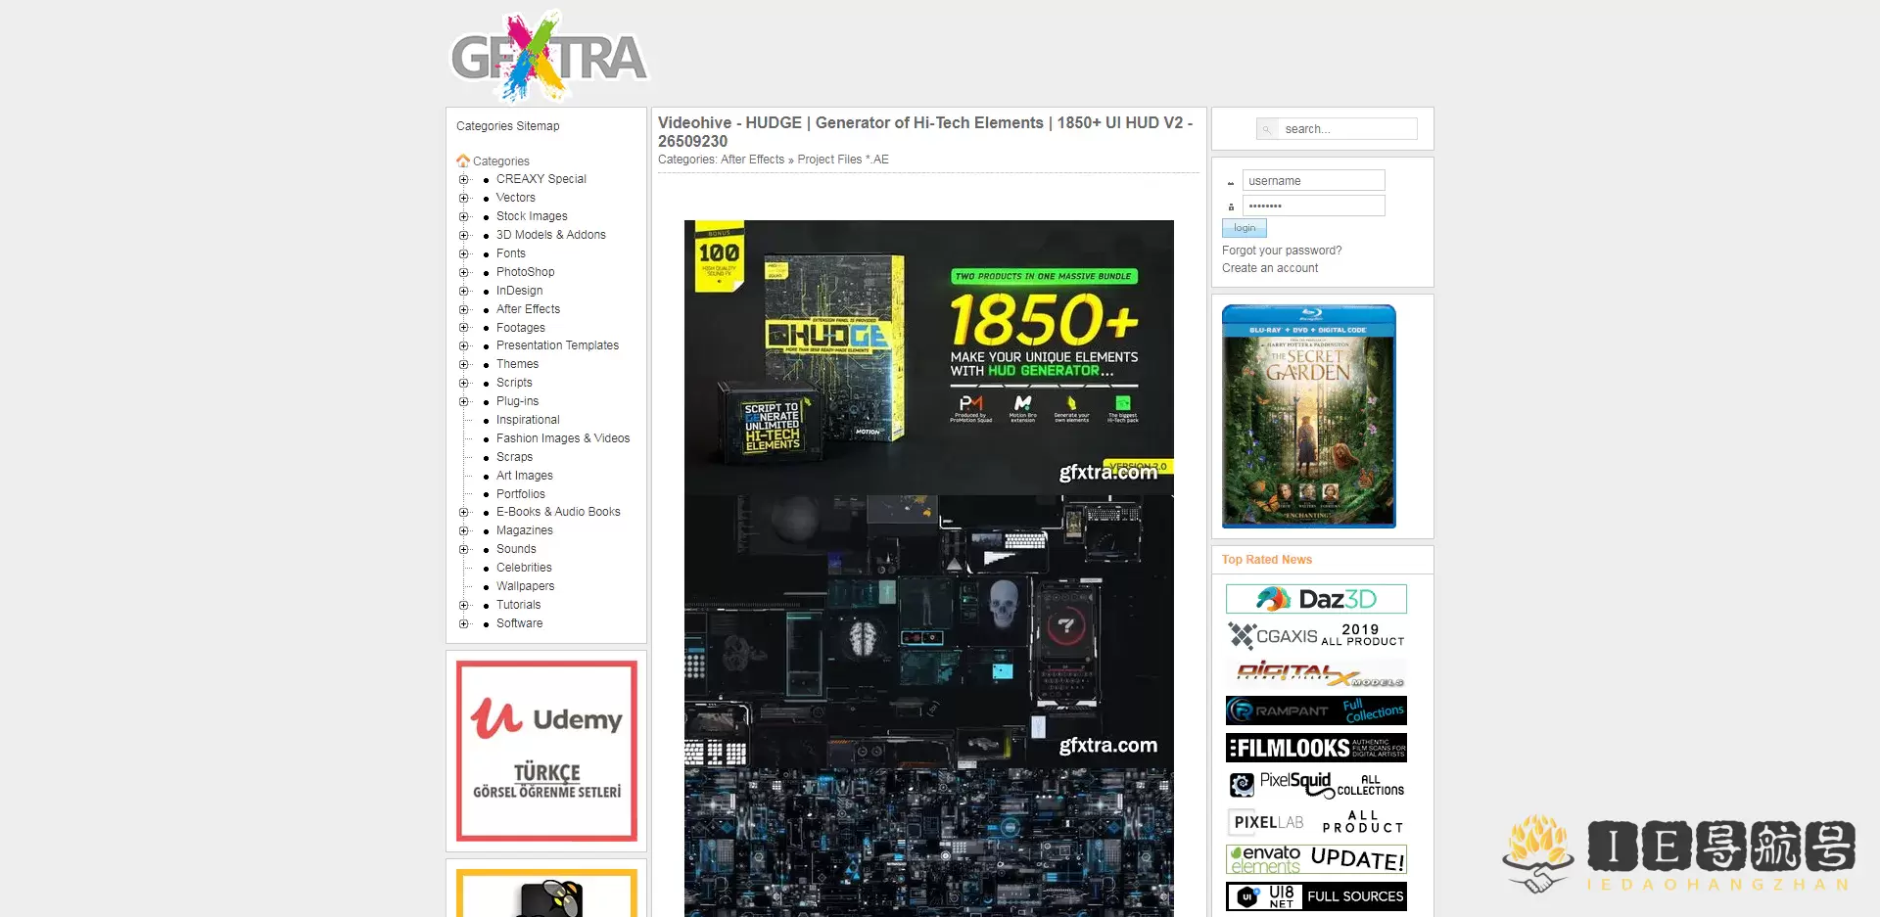Image resolution: width=1880 pixels, height=917 pixels.
Task: Click the home icon beside Categories
Action: tap(462, 160)
